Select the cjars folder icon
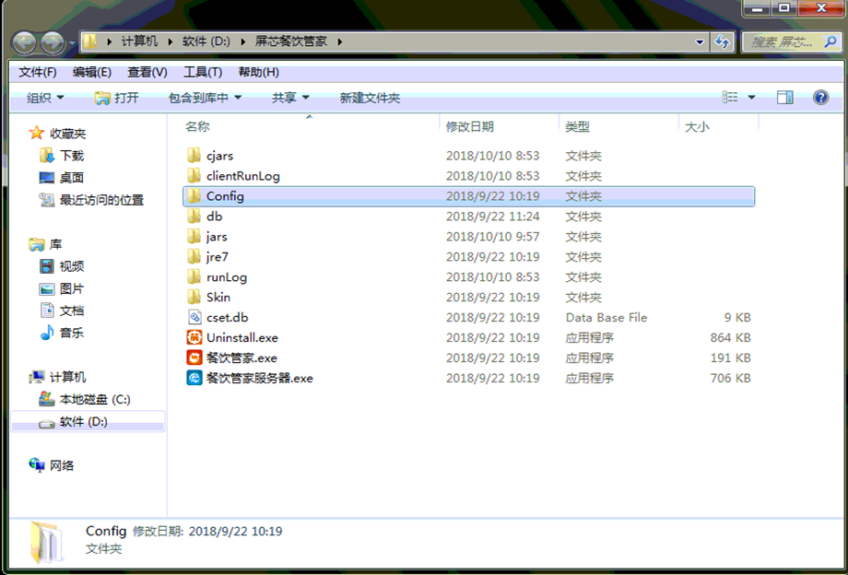 tap(194, 156)
